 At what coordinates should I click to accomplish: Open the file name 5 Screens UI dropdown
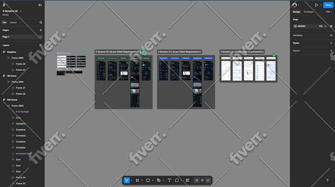point(21,11)
